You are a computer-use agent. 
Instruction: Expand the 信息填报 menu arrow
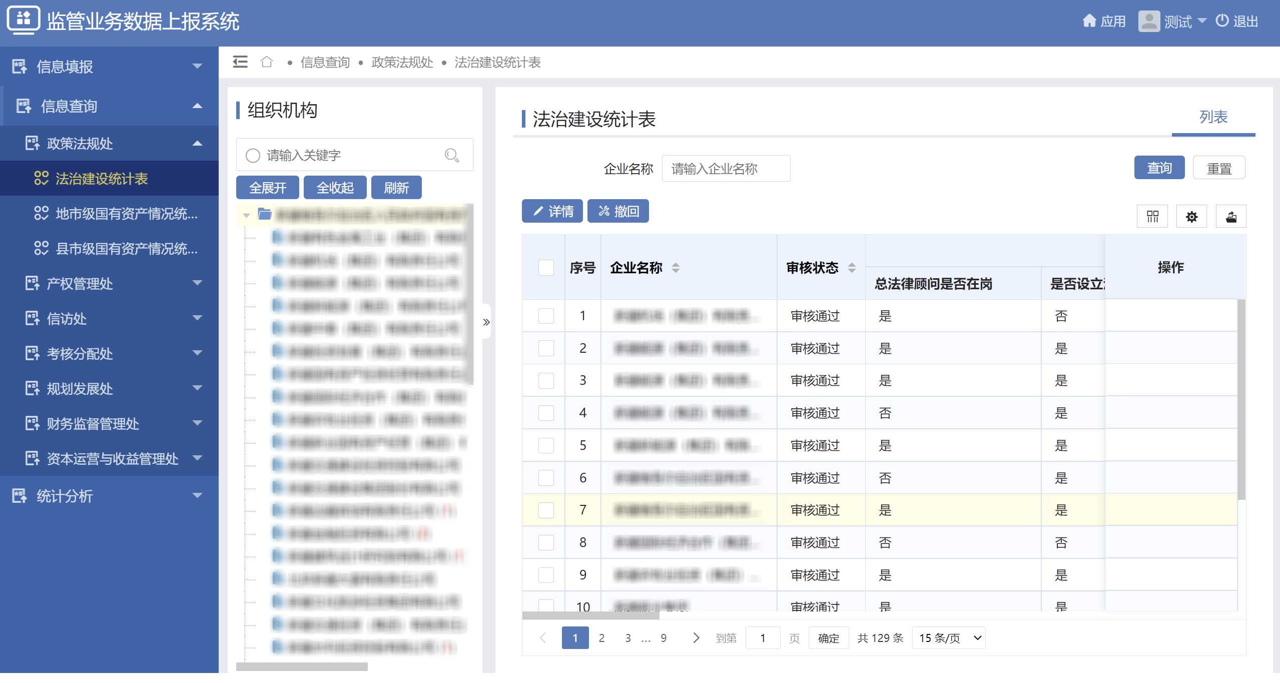198,66
